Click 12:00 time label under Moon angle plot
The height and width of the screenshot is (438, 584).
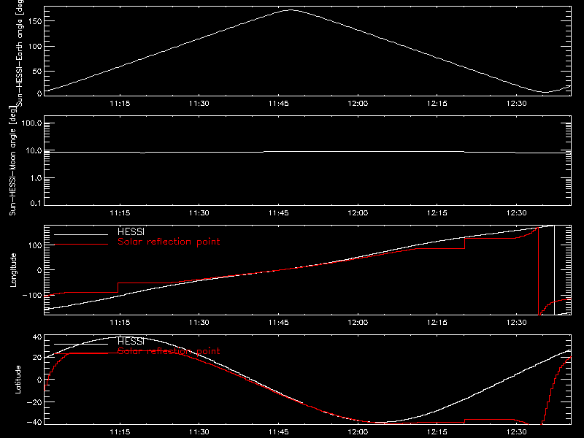tap(358, 213)
